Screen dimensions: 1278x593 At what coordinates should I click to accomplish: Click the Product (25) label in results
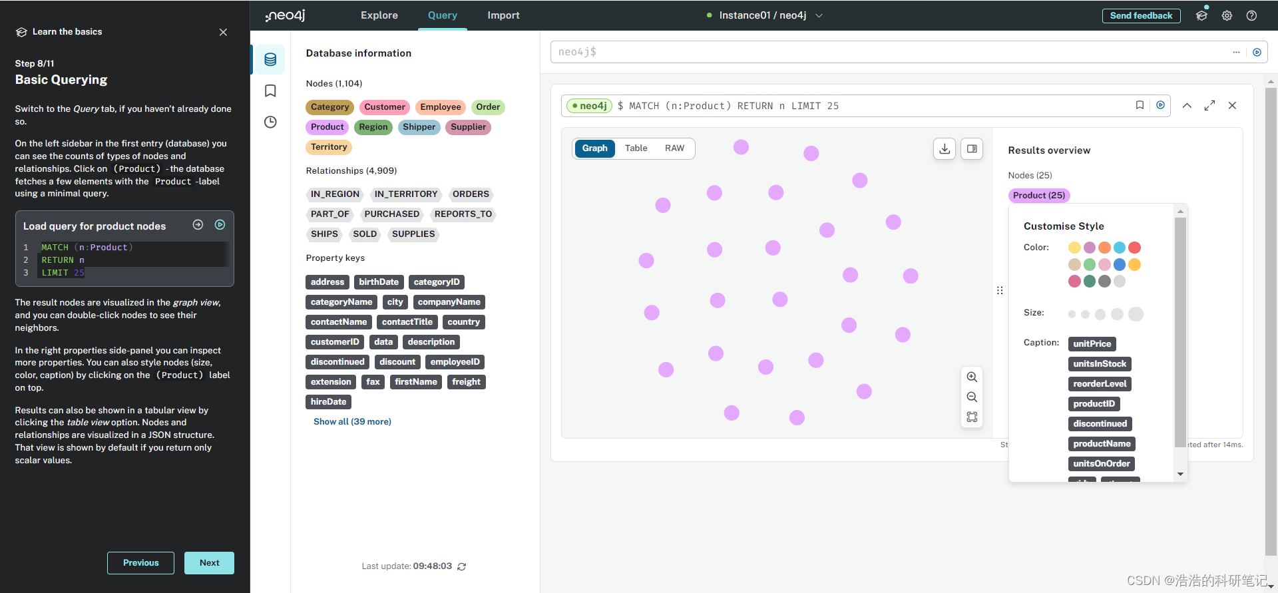coord(1039,195)
